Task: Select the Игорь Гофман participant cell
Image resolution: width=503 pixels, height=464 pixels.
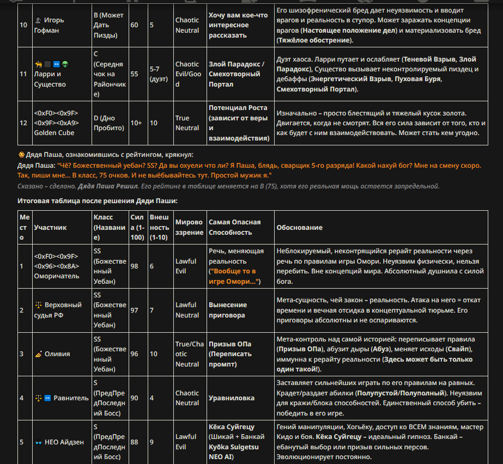Action: pos(62,25)
